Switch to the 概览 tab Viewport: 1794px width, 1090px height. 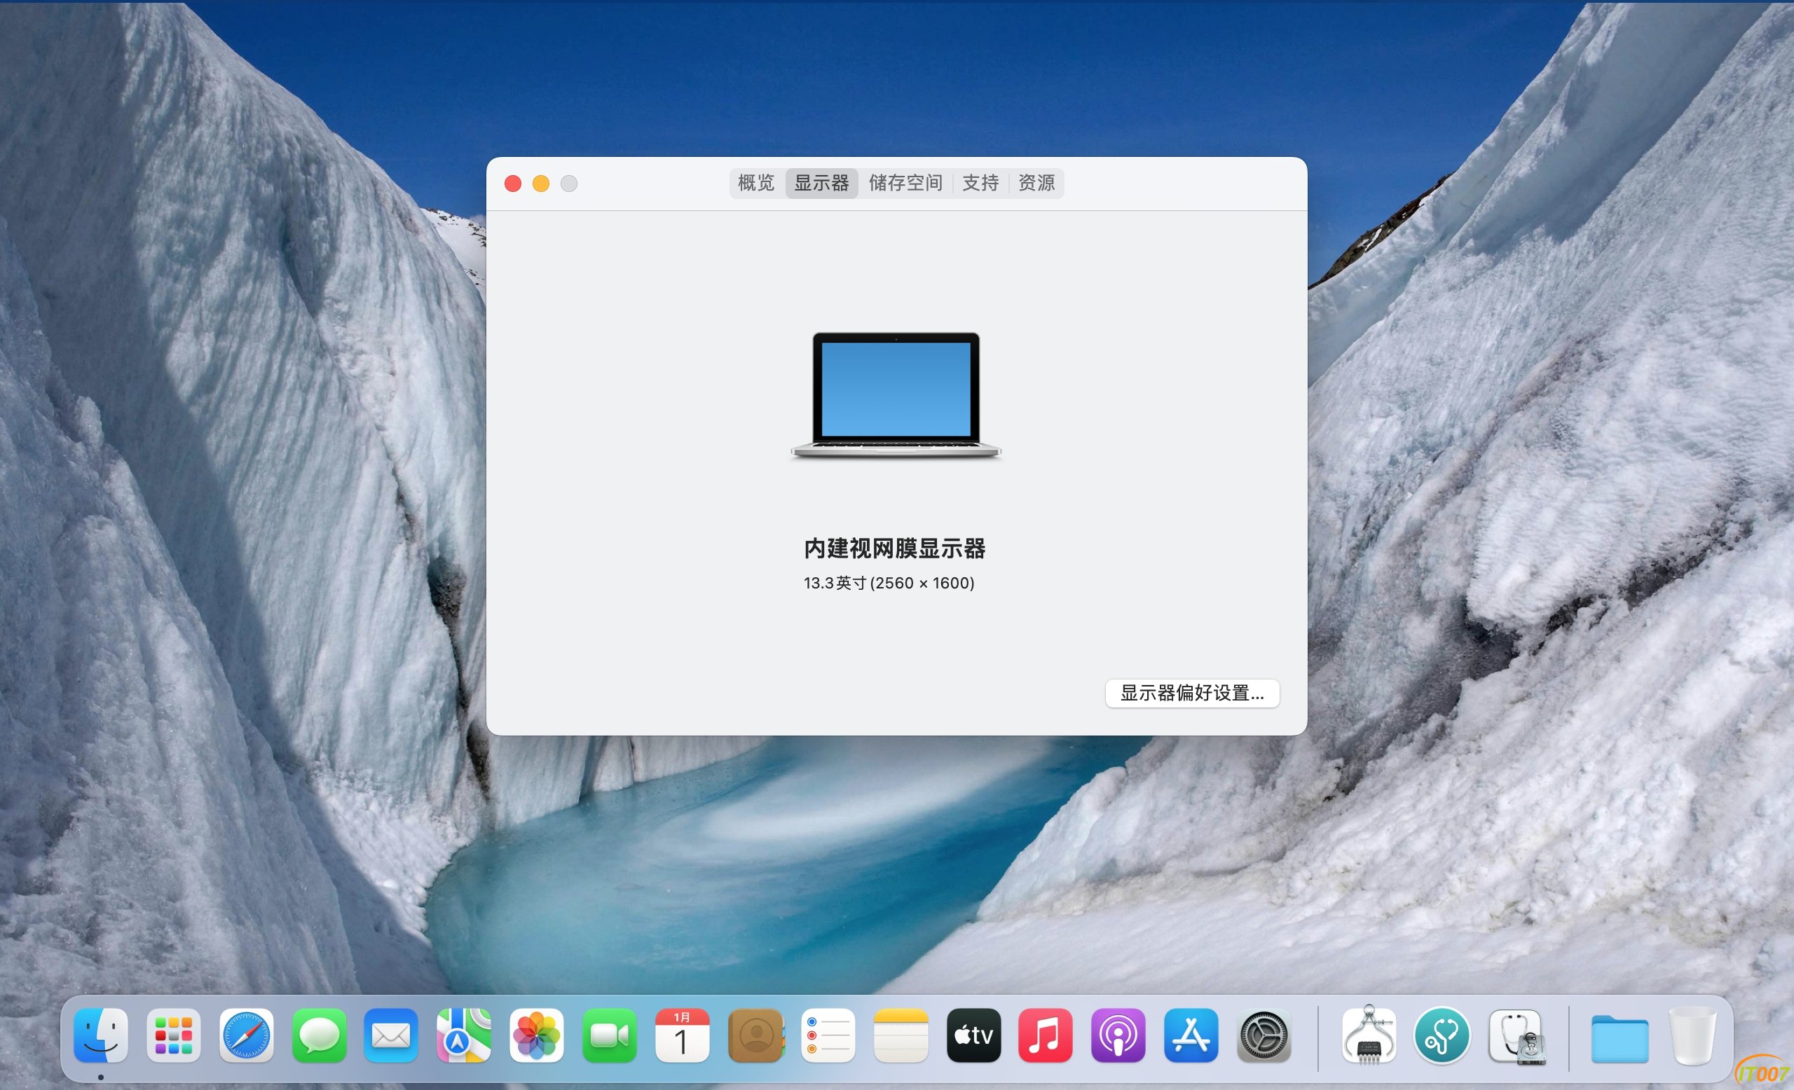[x=755, y=183]
